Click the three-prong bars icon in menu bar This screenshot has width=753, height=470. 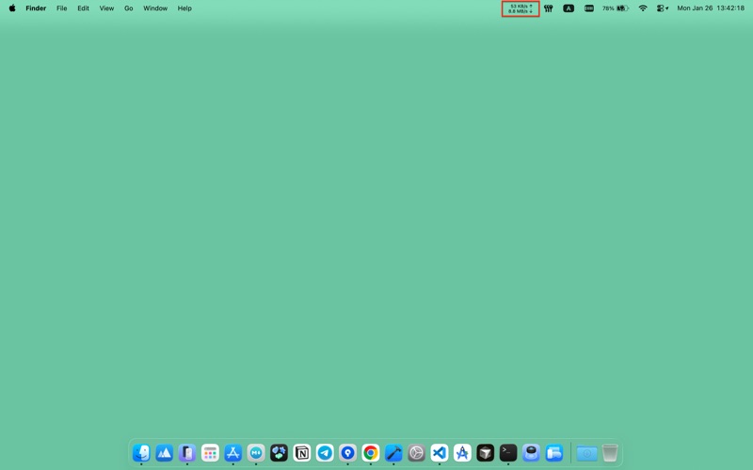point(548,8)
